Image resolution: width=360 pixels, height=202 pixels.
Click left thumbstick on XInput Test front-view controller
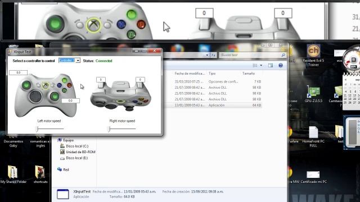coord(26,85)
